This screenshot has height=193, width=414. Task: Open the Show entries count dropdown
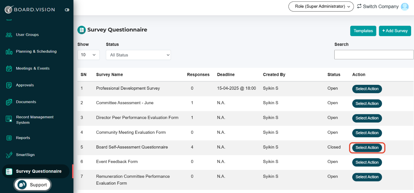coord(88,55)
